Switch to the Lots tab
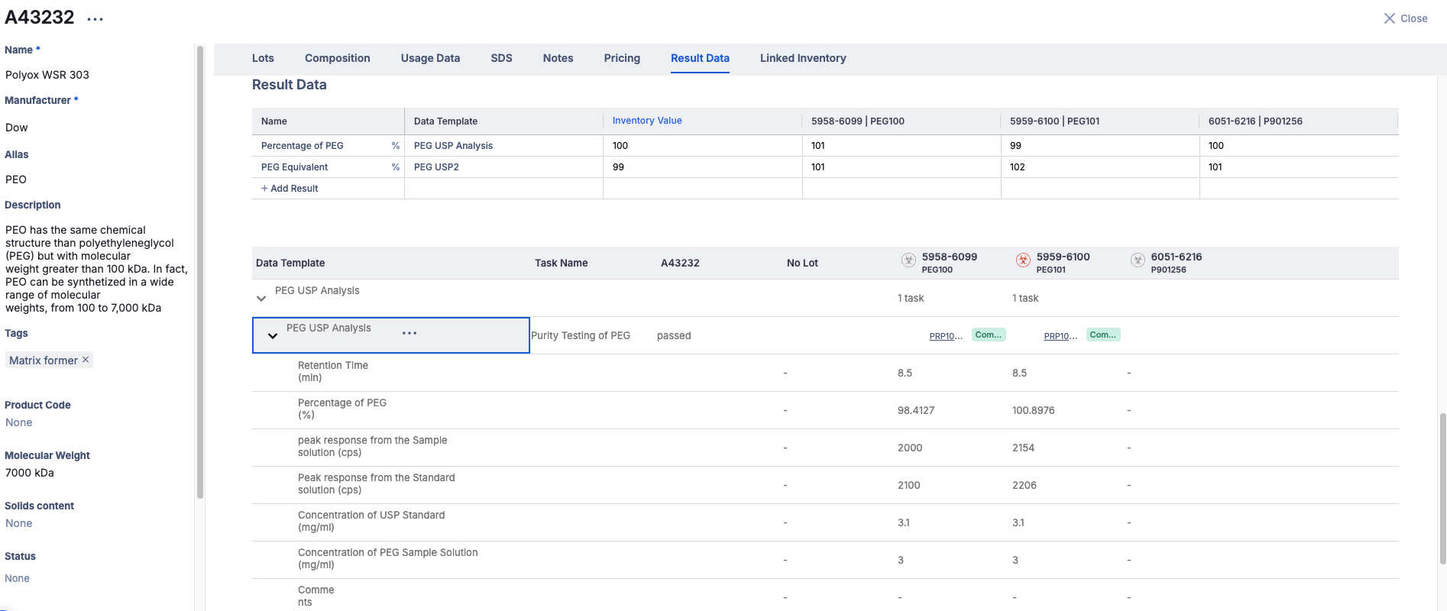1447x611 pixels. pos(263,58)
